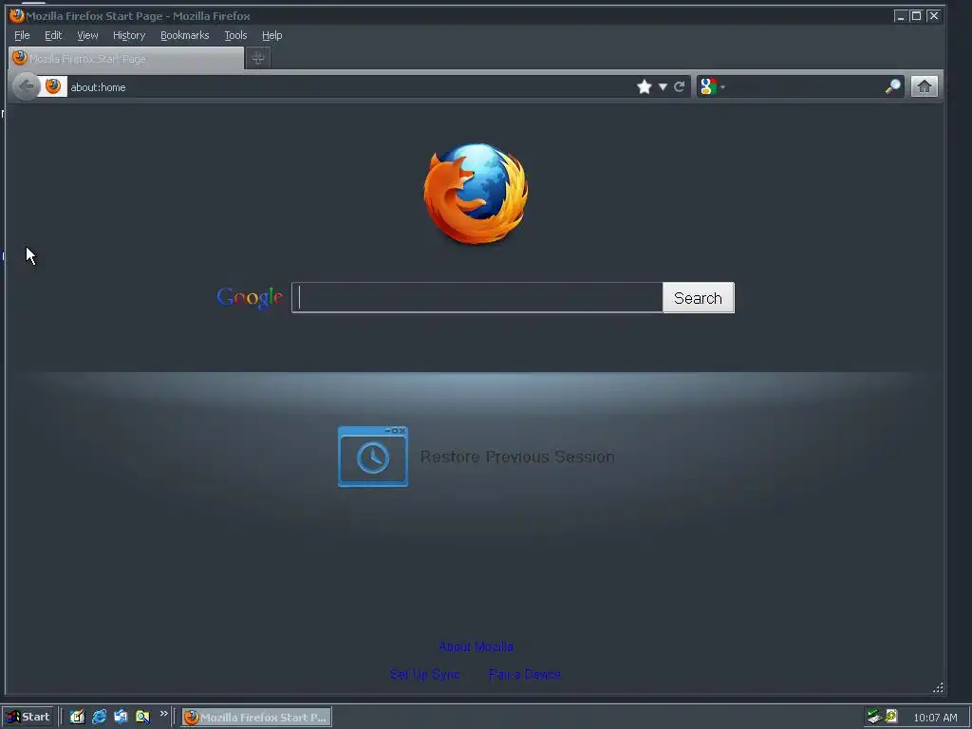
Task: Bookmark this page with the star icon
Action: (645, 86)
